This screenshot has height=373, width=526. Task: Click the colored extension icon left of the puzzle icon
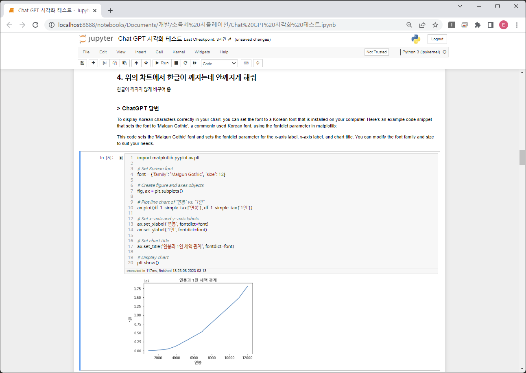point(465,25)
